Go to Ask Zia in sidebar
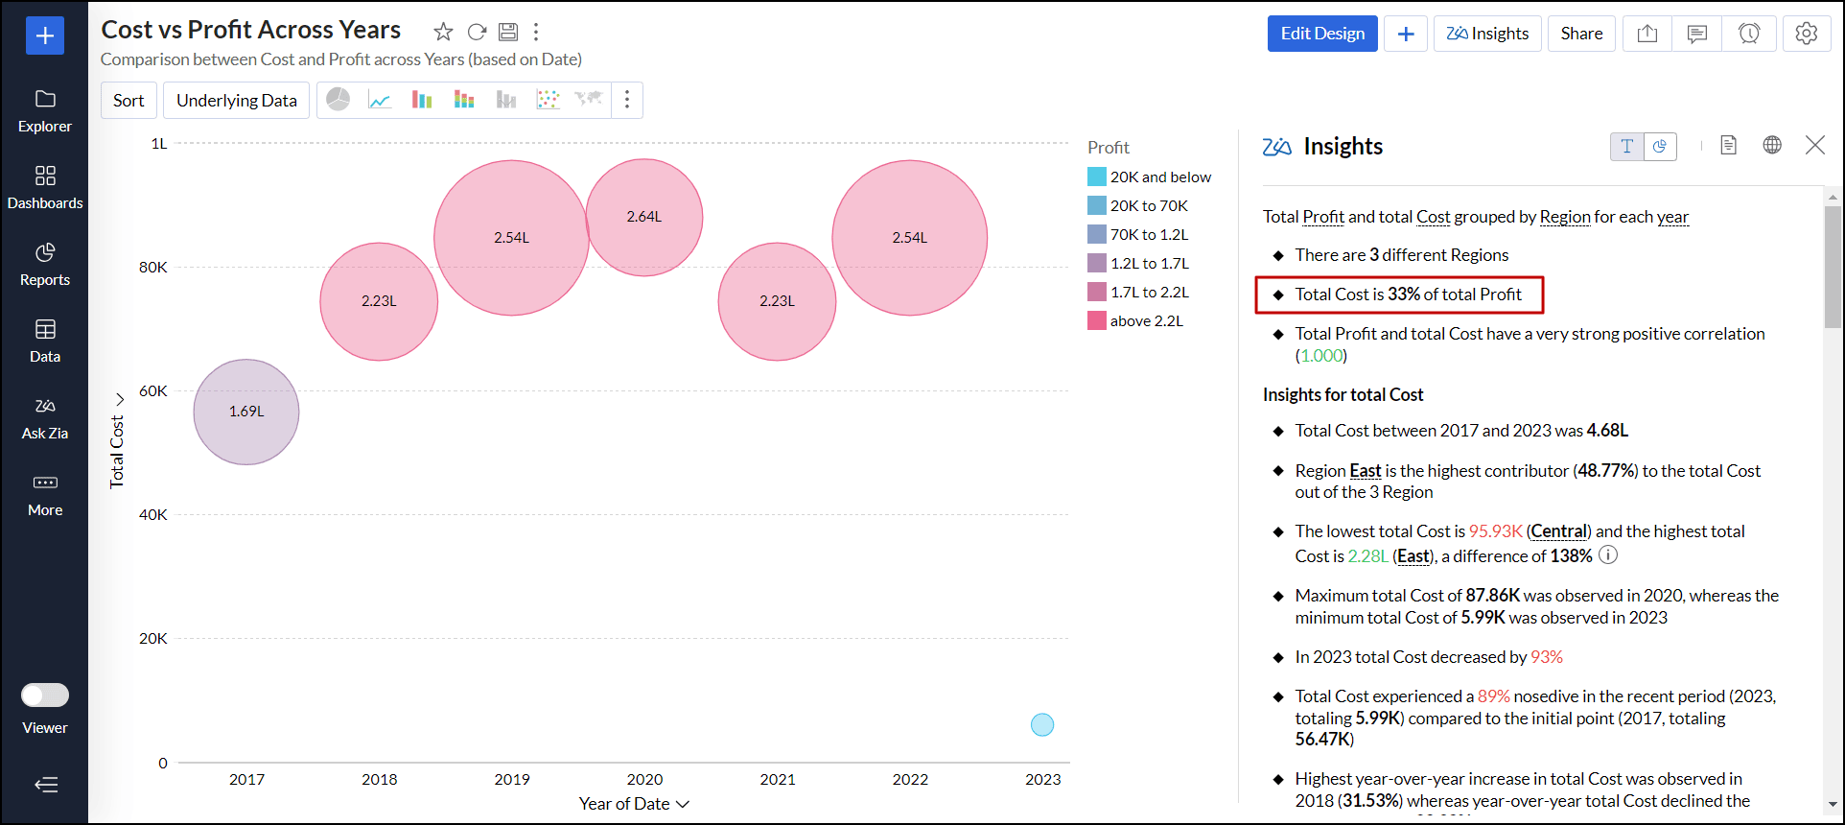This screenshot has width=1845, height=825. (x=45, y=417)
